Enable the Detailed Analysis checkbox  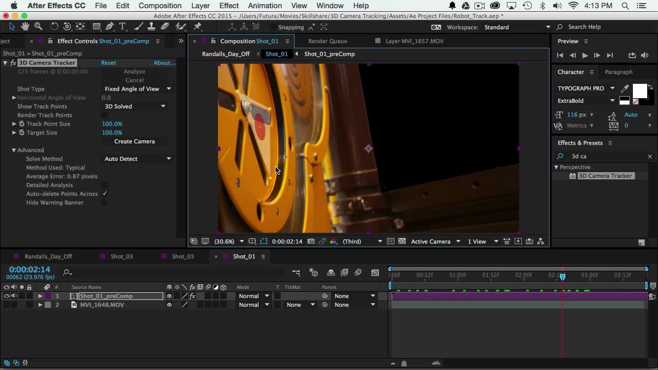104,185
